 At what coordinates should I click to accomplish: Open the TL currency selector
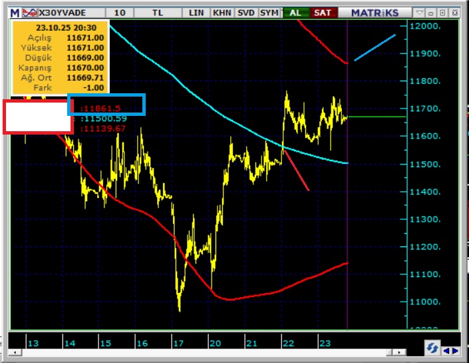[157, 13]
